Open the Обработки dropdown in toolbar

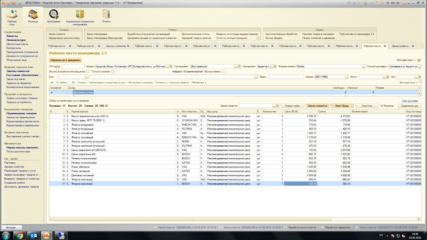pos(199,83)
